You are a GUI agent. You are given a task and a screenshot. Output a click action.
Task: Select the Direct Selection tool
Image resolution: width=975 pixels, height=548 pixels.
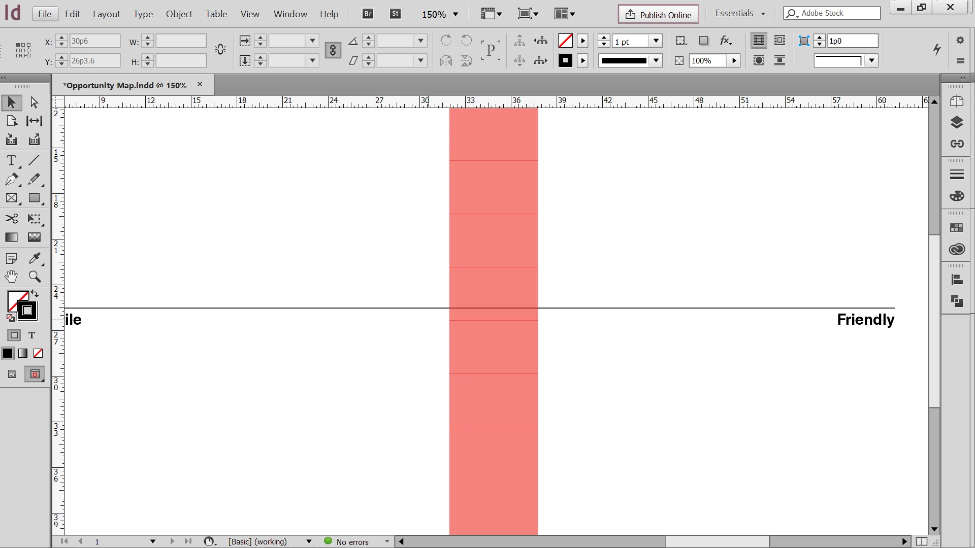(x=34, y=102)
